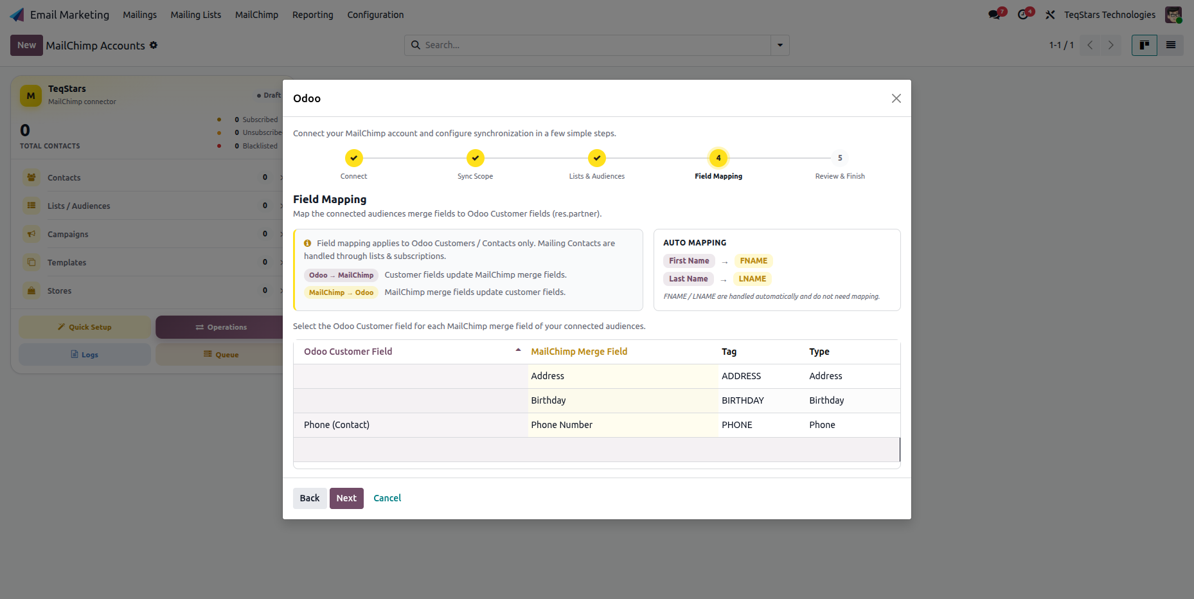Select Odoo field cell for Birthday row
Screen dimensions: 1194x599
pos(411,400)
